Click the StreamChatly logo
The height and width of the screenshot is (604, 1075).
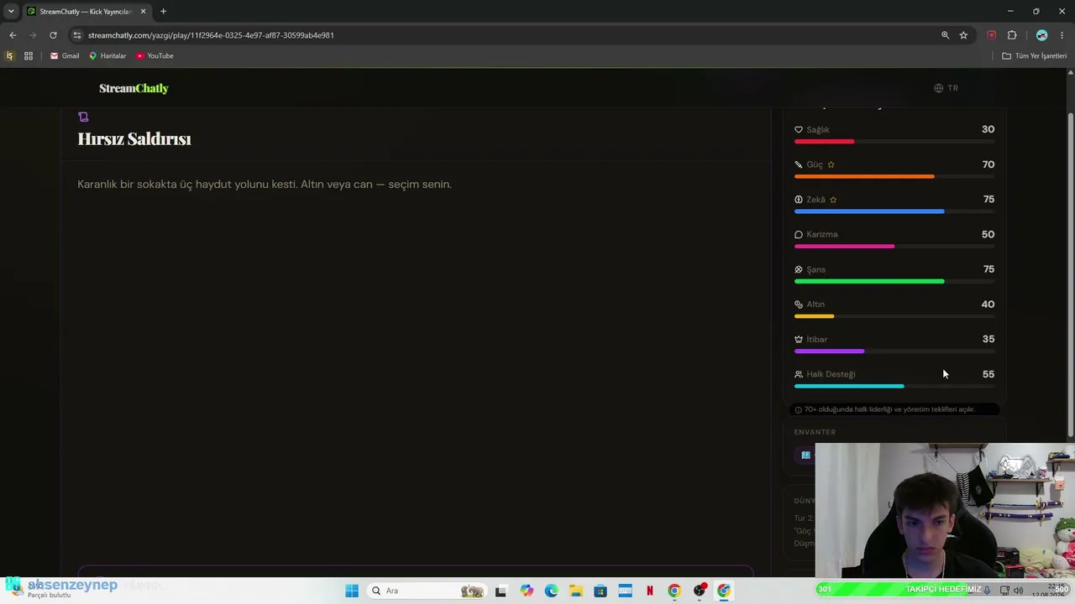pyautogui.click(x=134, y=88)
